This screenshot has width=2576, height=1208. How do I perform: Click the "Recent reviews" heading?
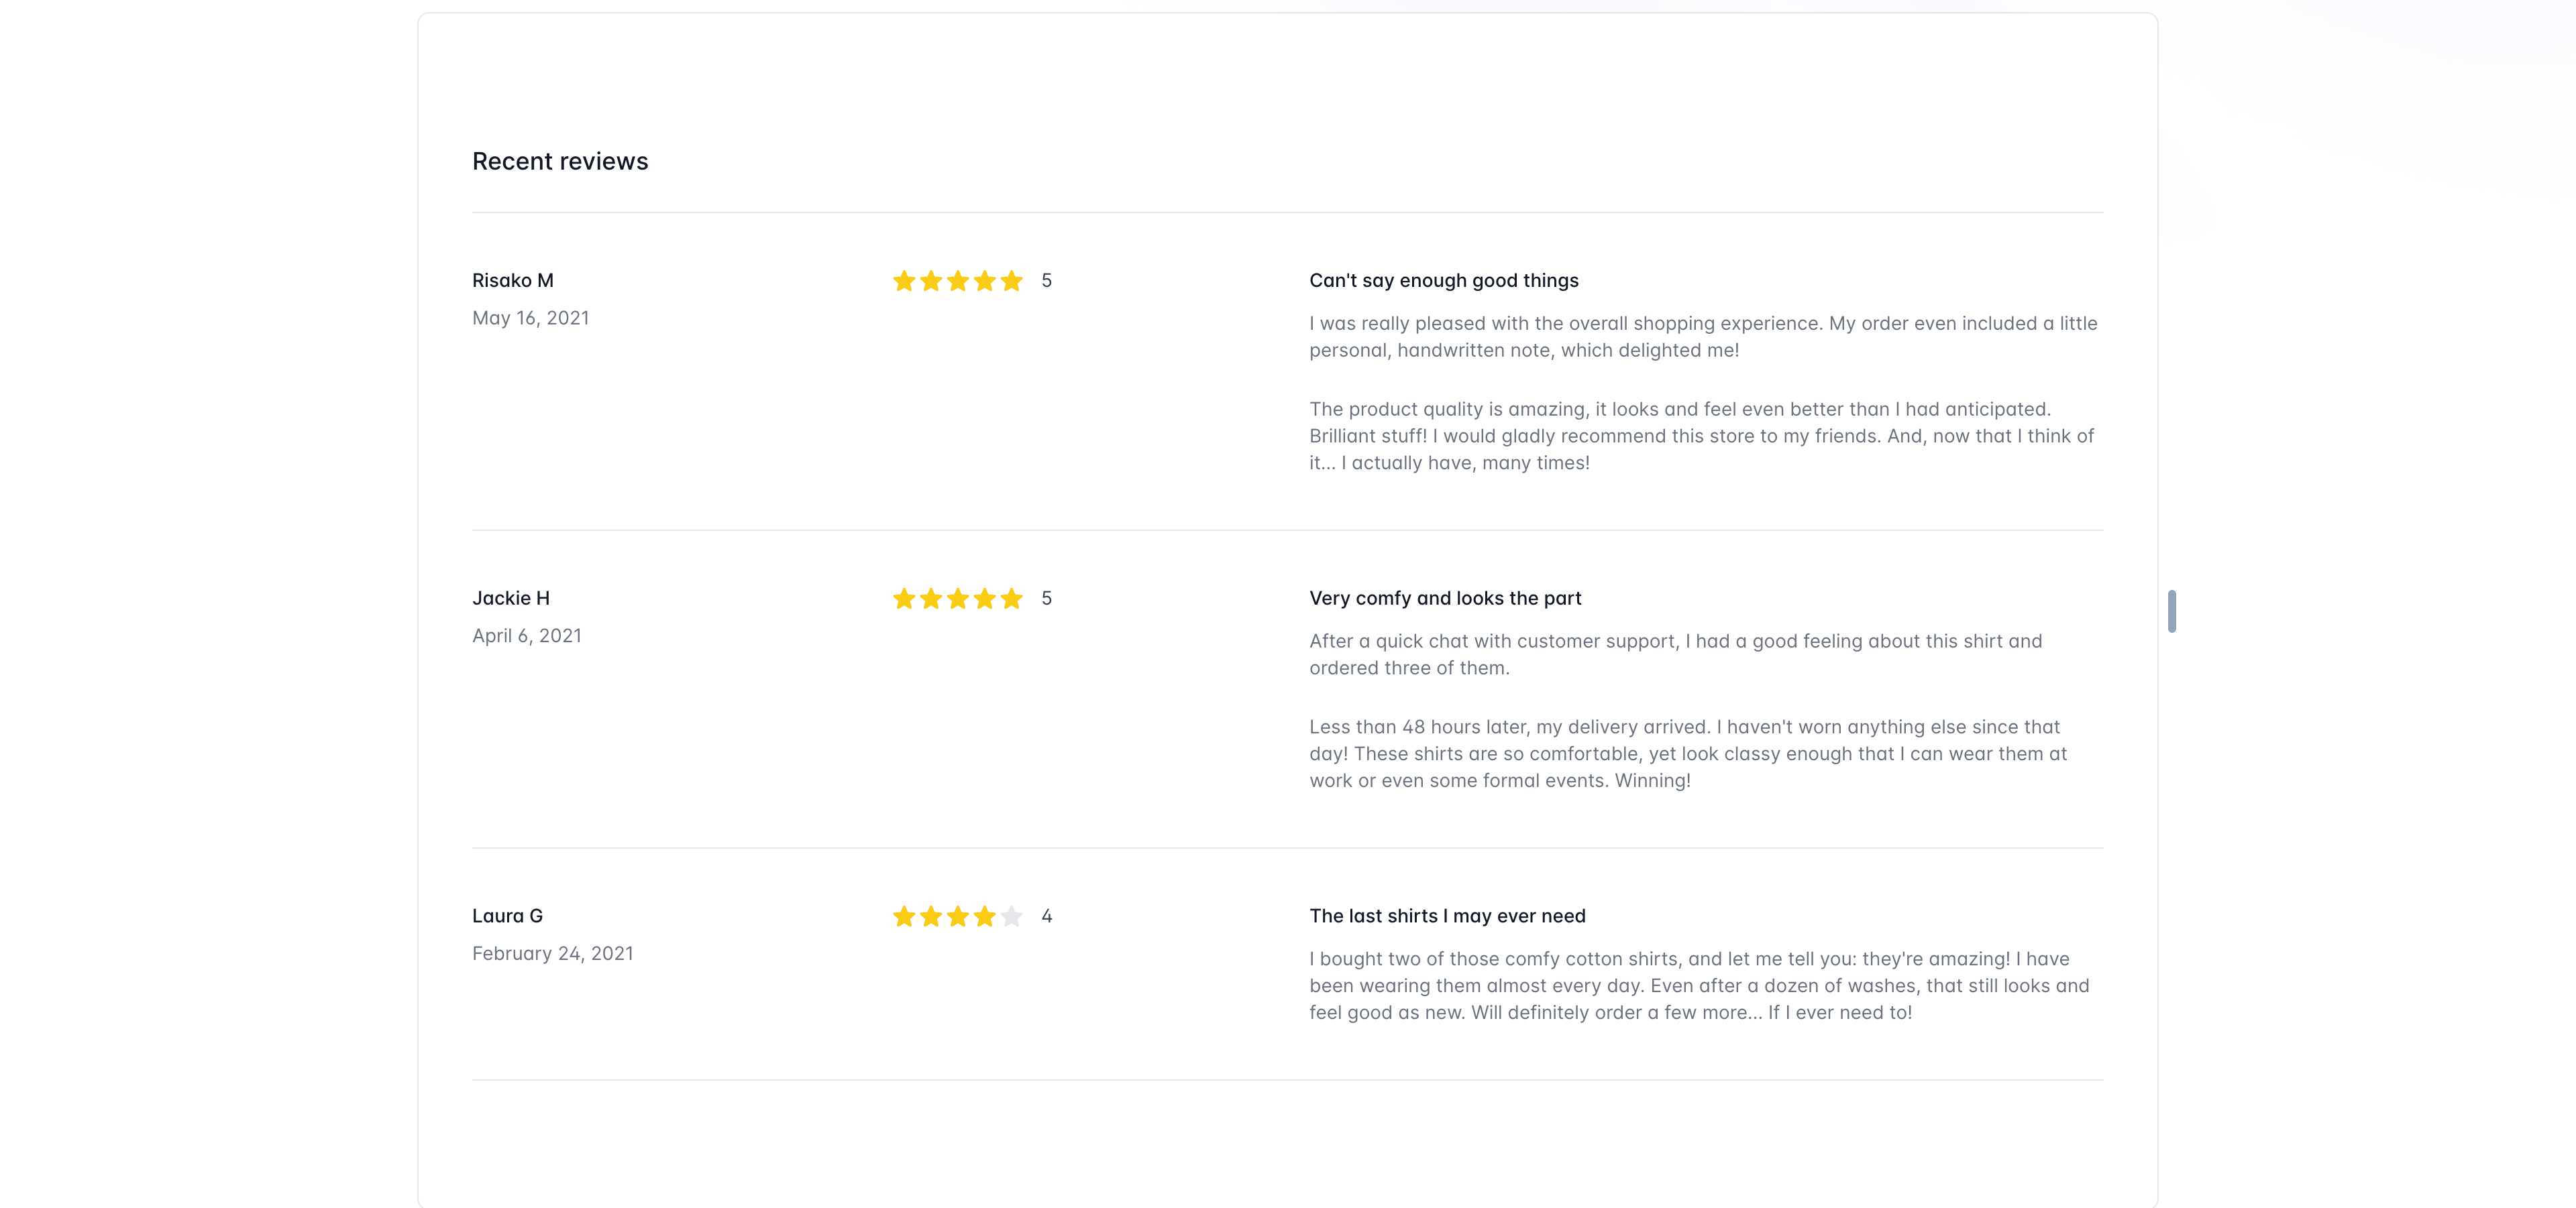pos(560,162)
